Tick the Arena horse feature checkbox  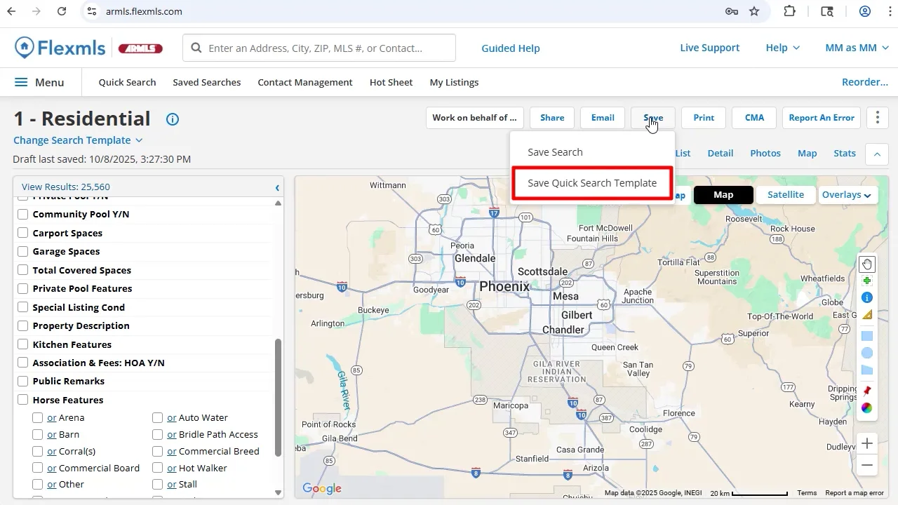tap(38, 418)
